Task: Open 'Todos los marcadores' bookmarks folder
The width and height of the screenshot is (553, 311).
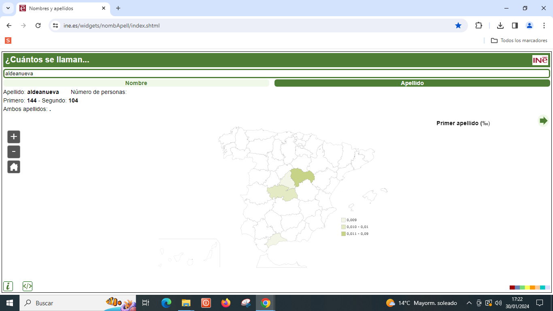Action: point(519,40)
